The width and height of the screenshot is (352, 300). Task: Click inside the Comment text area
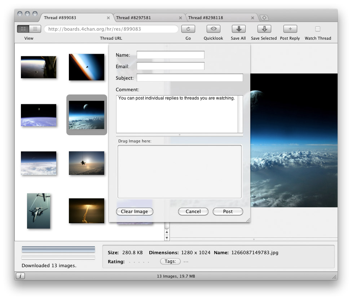coord(179,114)
